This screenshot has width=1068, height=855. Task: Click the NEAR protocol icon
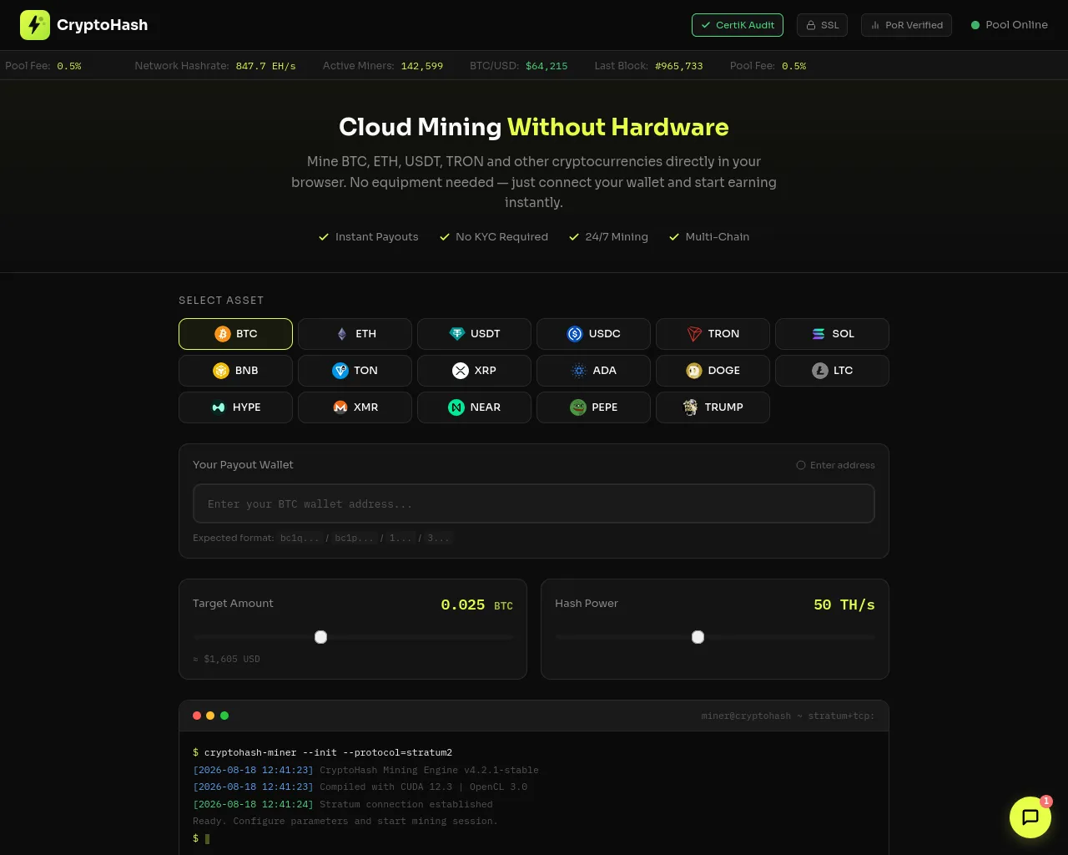coord(456,407)
